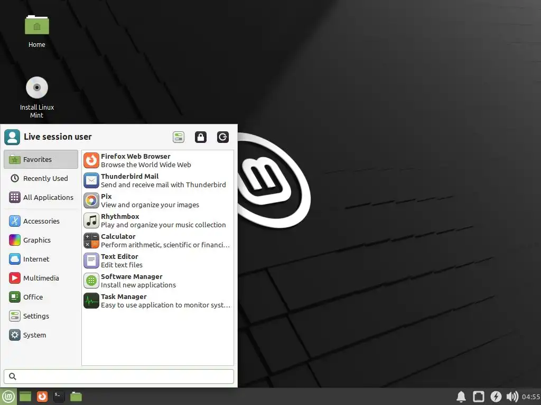The height and width of the screenshot is (405, 541).
Task: Click the Linux Mint menu button on panel
Action: [x=8, y=397]
